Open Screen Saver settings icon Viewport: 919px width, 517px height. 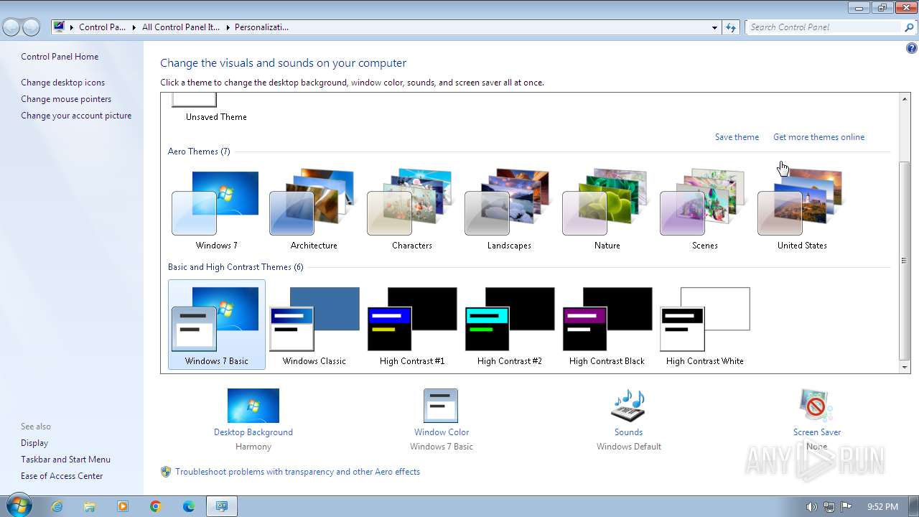click(816, 406)
